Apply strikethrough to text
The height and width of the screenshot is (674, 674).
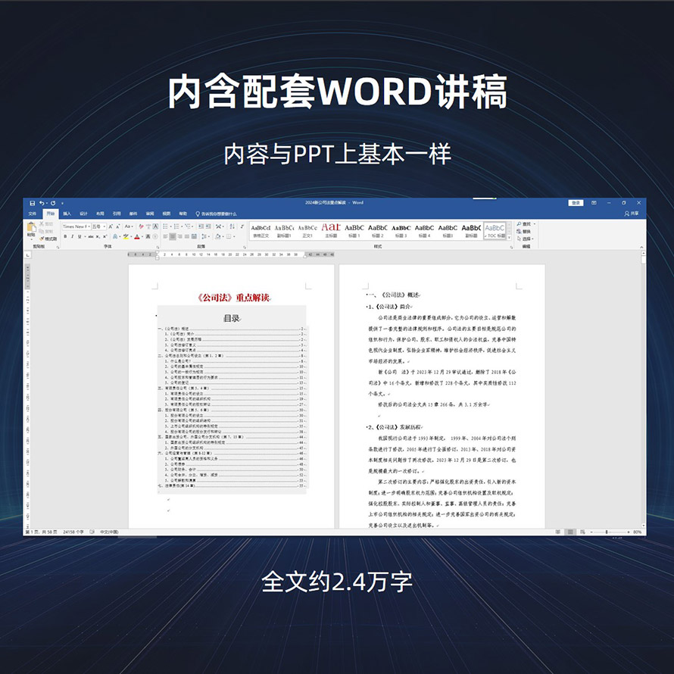[x=91, y=236]
